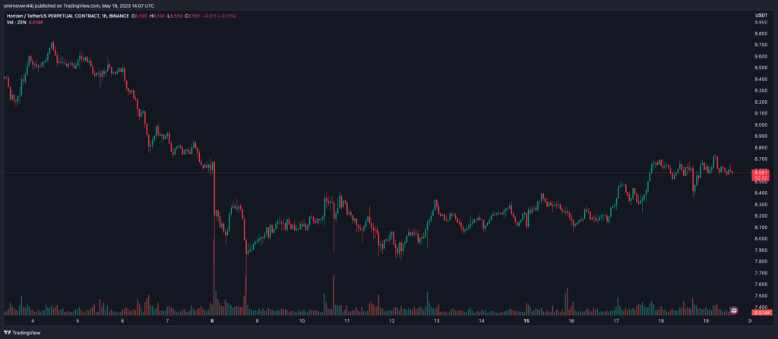Select date 4 on the time axis
Viewport: 778px width, 339px height.
pos(33,321)
